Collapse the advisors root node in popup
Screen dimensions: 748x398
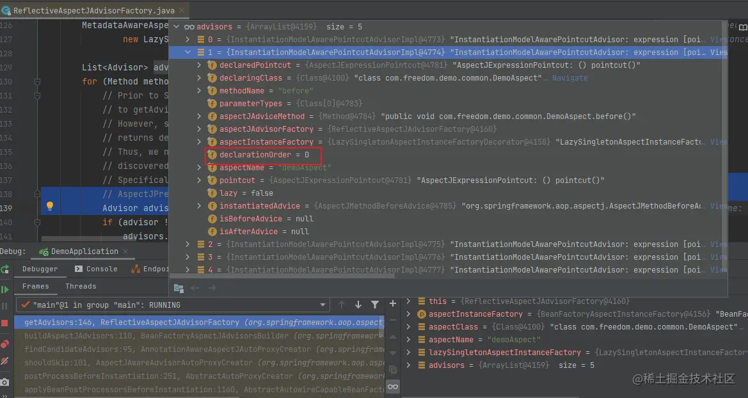pyautogui.click(x=177, y=27)
